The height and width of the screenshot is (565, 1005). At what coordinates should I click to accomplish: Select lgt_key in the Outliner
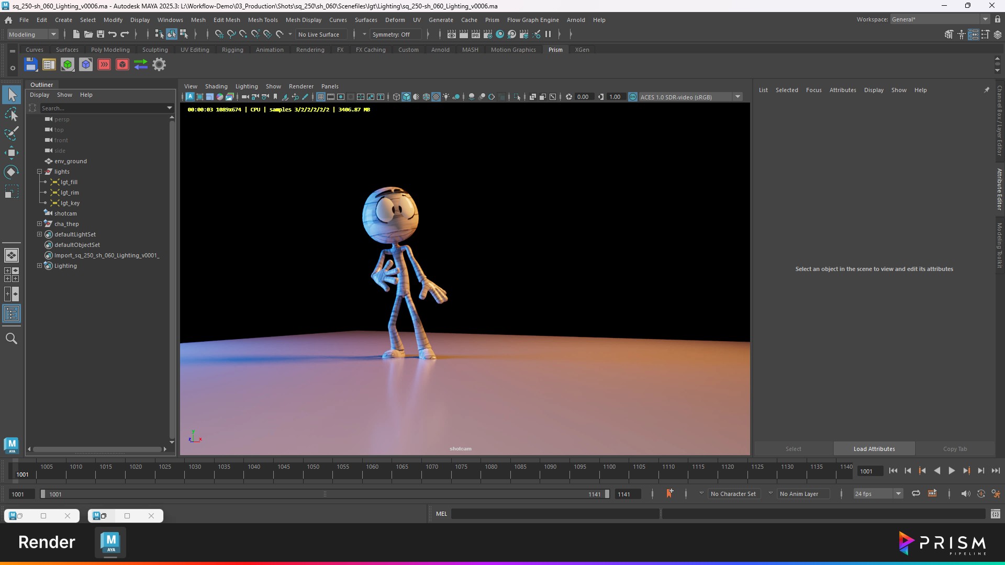point(70,203)
